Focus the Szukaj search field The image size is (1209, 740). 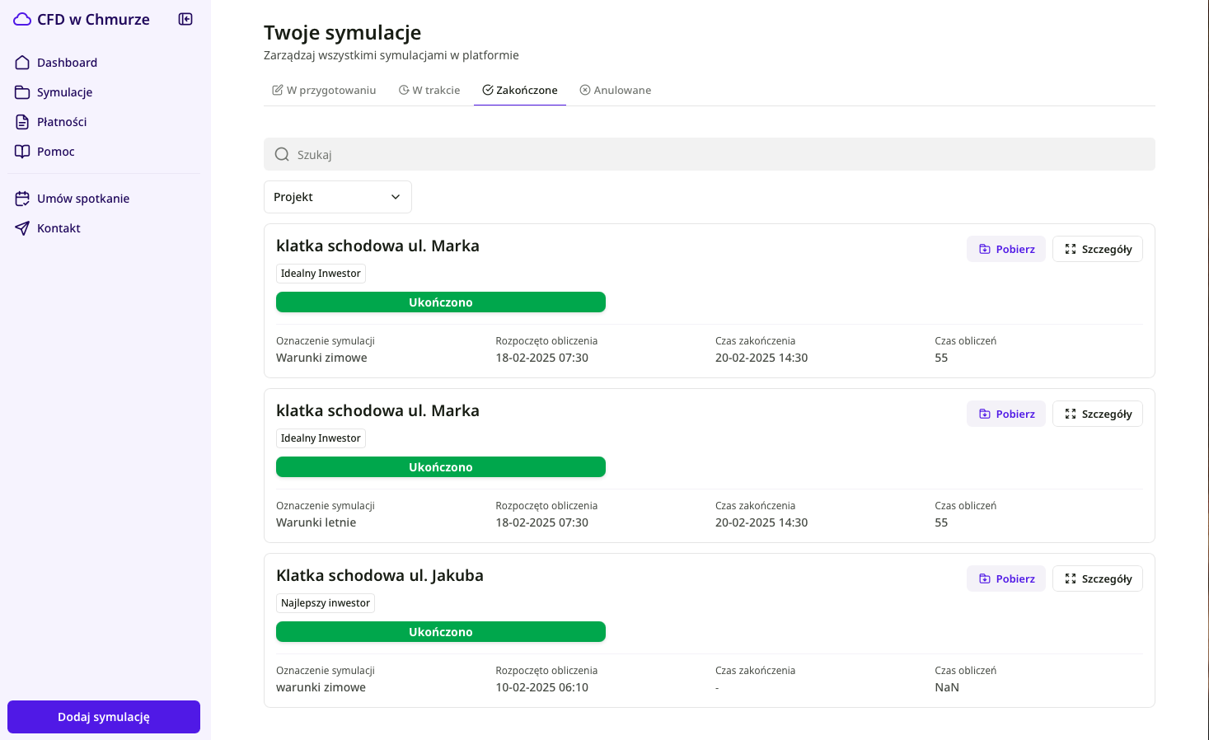(x=710, y=154)
